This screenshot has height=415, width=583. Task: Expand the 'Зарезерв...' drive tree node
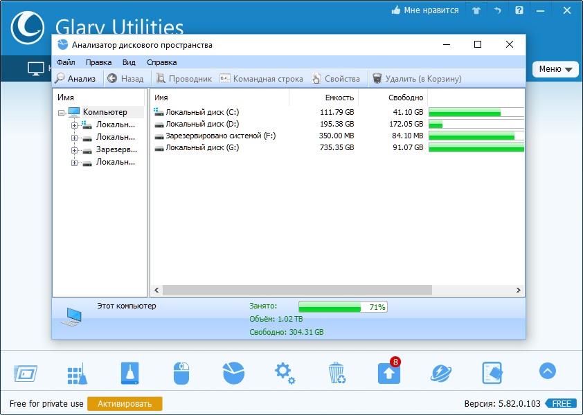pyautogui.click(x=74, y=150)
